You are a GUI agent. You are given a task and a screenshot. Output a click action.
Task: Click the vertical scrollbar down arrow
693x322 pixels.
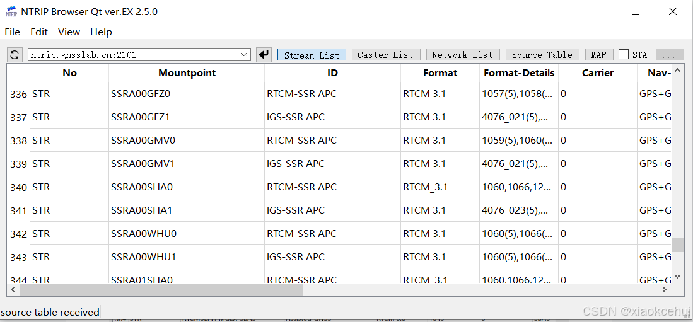coord(677,277)
